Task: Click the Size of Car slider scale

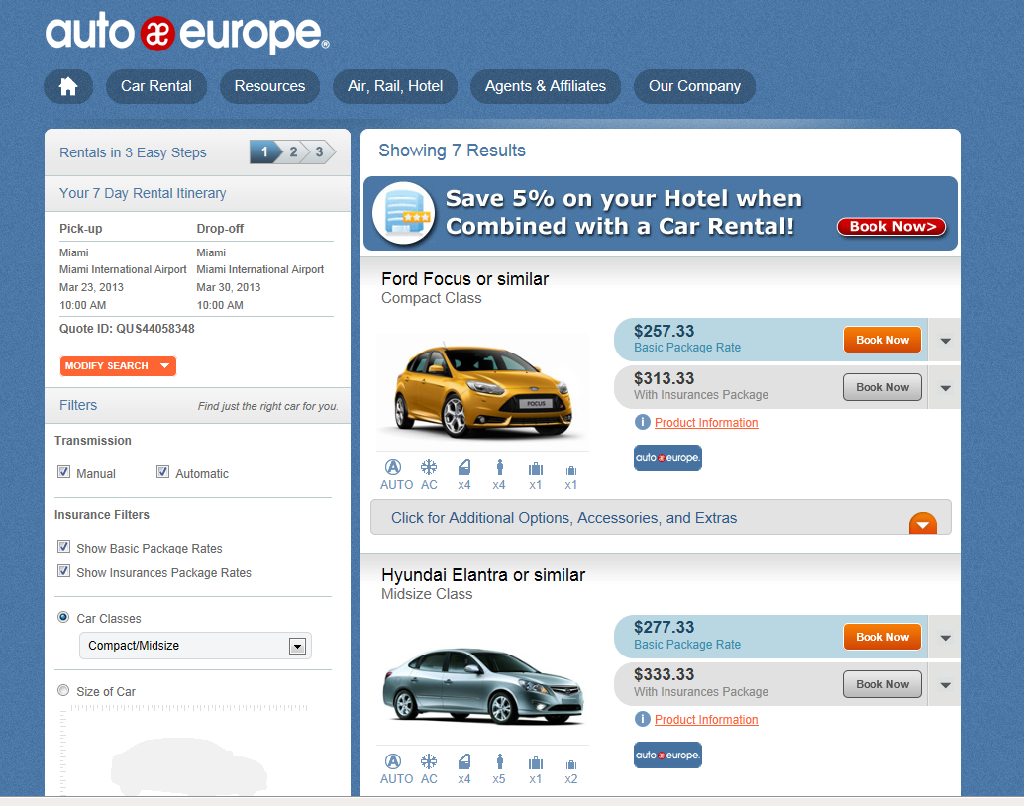Action: pyautogui.click(x=189, y=708)
